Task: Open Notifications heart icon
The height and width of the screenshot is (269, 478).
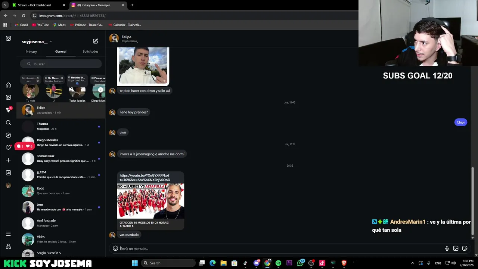Action: coord(8,148)
